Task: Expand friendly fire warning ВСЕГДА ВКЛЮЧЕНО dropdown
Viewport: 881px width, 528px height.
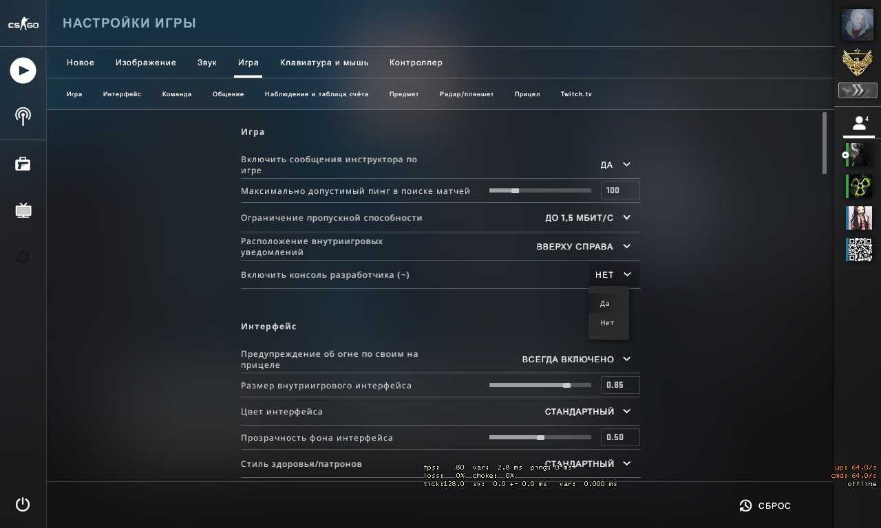Action: (x=577, y=359)
